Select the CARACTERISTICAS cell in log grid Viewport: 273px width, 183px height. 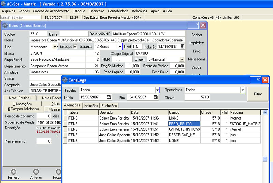coord(184,129)
